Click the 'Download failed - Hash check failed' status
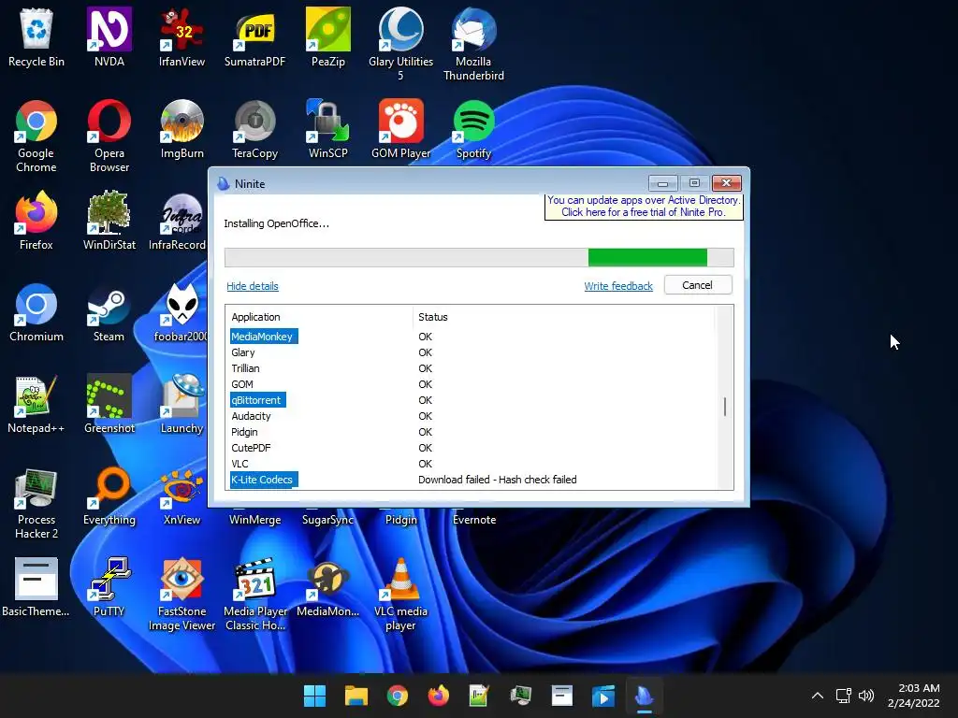958x718 pixels. (498, 480)
